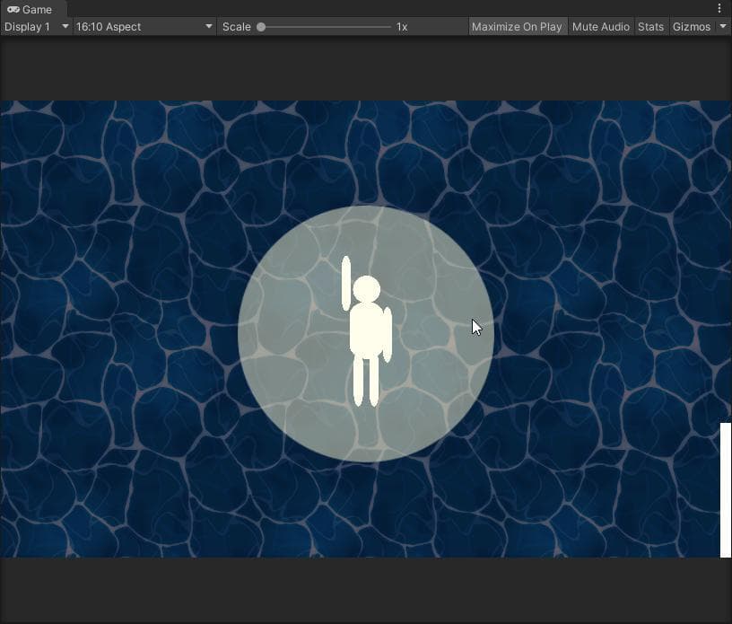Click the Scale slider handle
Viewport: 732px width, 624px height.
point(261,27)
